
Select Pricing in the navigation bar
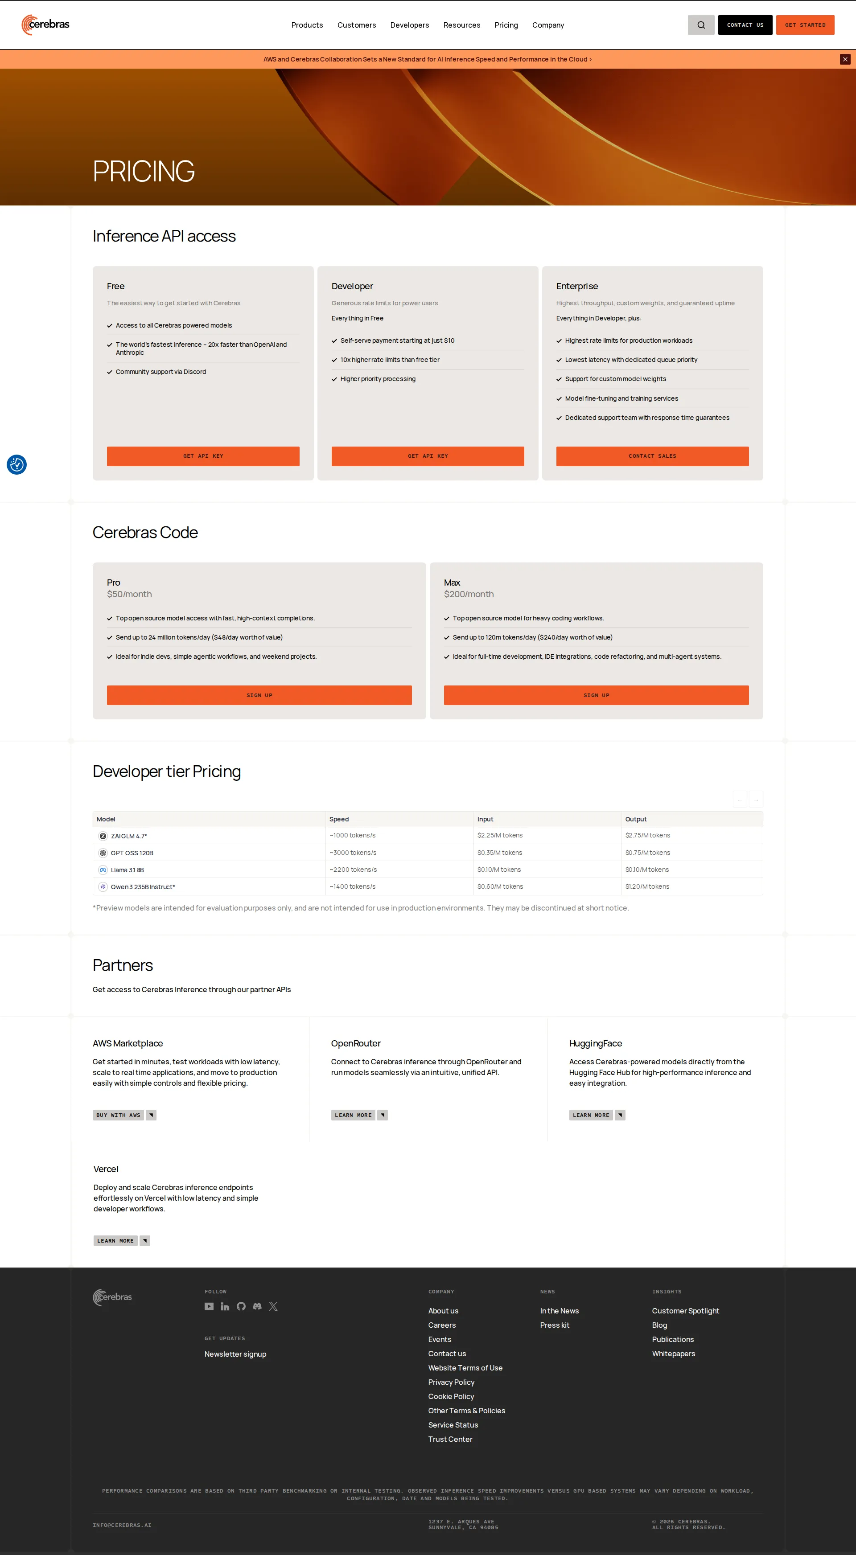(x=506, y=25)
